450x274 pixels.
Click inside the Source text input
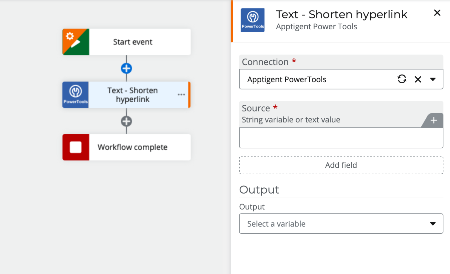point(341,137)
